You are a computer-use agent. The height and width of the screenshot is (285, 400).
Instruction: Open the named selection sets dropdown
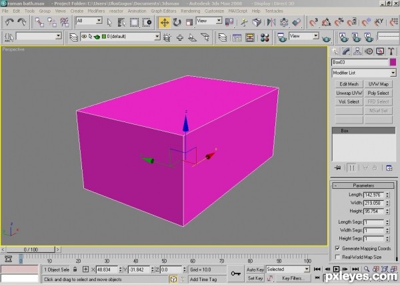[39, 36]
